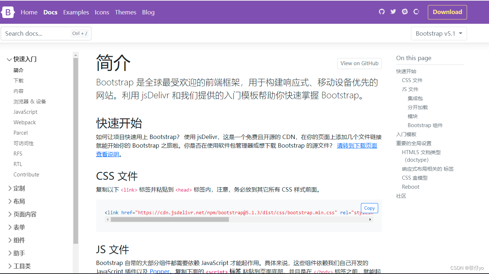Jump to 入门模板 in On this page
Screen dimensions: 489x274
tap(406, 134)
